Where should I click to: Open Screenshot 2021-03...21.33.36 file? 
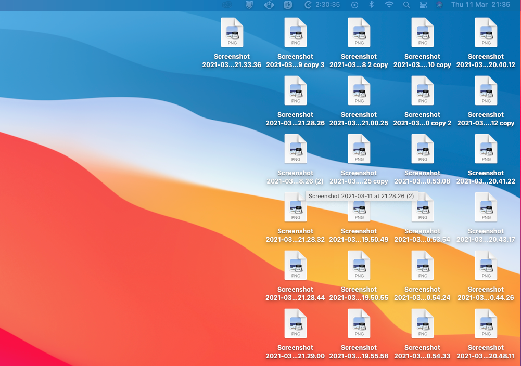pos(232,32)
